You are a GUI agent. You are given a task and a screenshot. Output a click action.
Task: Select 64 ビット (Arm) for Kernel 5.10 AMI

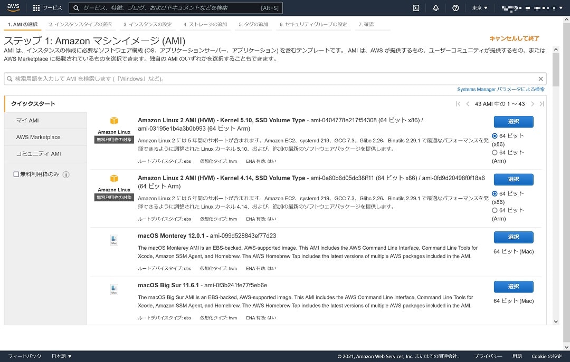click(495, 152)
